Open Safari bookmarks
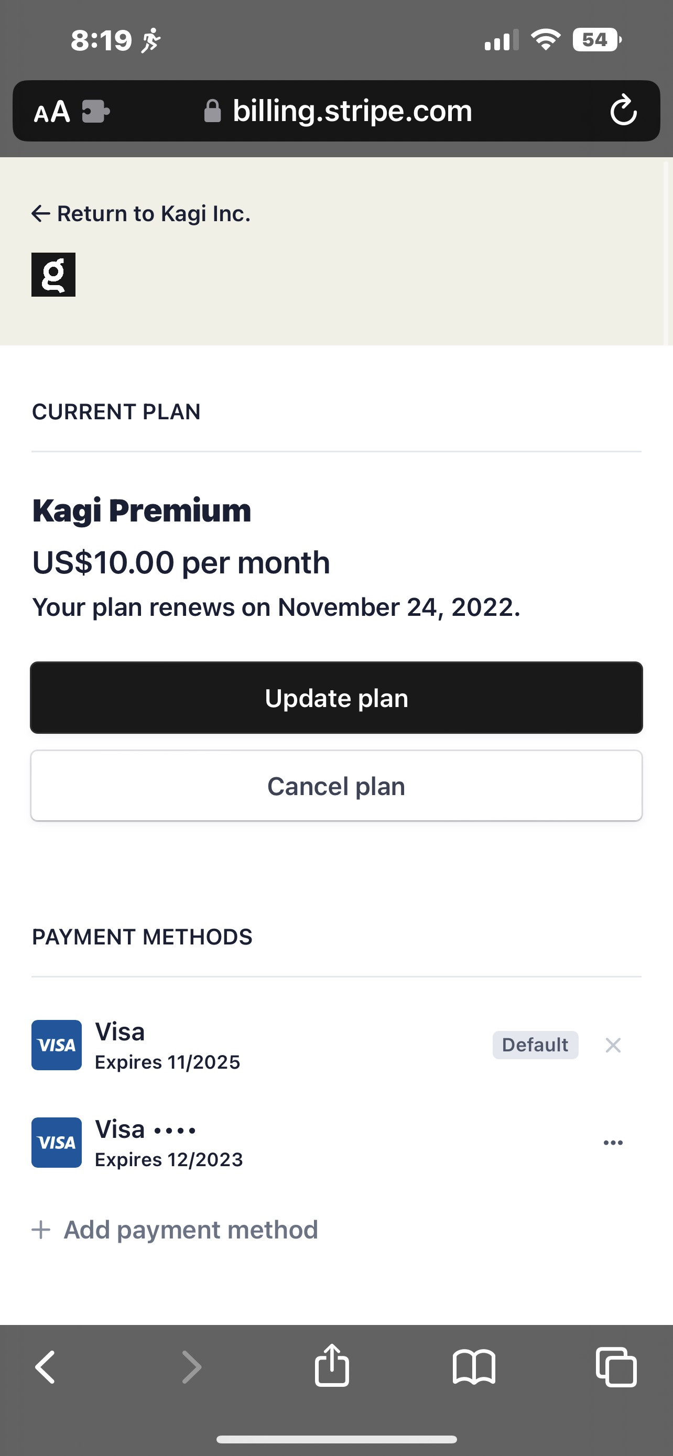Image resolution: width=673 pixels, height=1456 pixels. tap(473, 1367)
